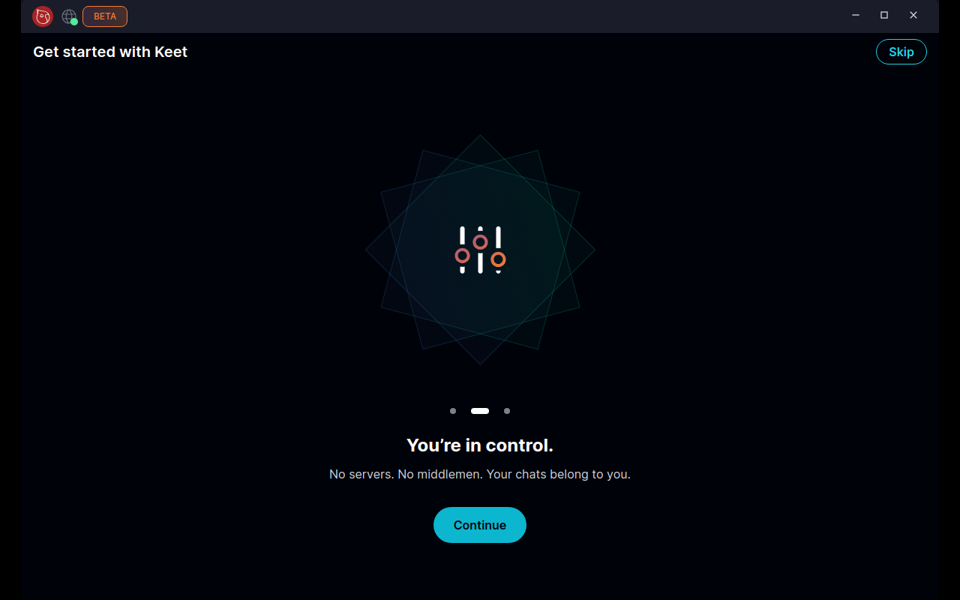Open the globe network status icon

pyautogui.click(x=68, y=16)
